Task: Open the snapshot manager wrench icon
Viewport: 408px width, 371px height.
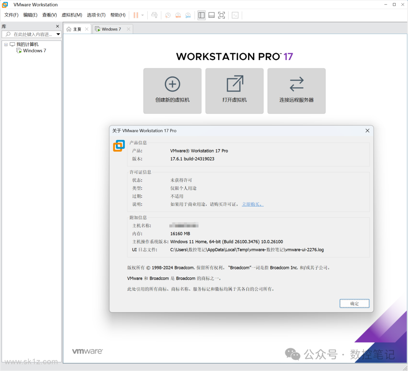Action: point(188,15)
